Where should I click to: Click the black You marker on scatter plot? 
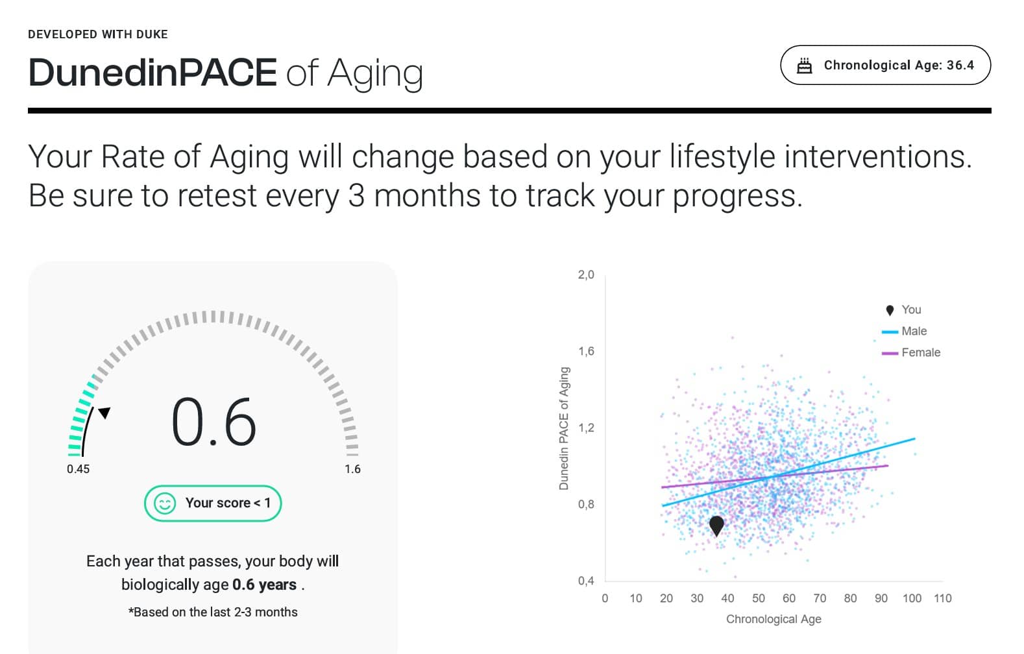coord(716,524)
